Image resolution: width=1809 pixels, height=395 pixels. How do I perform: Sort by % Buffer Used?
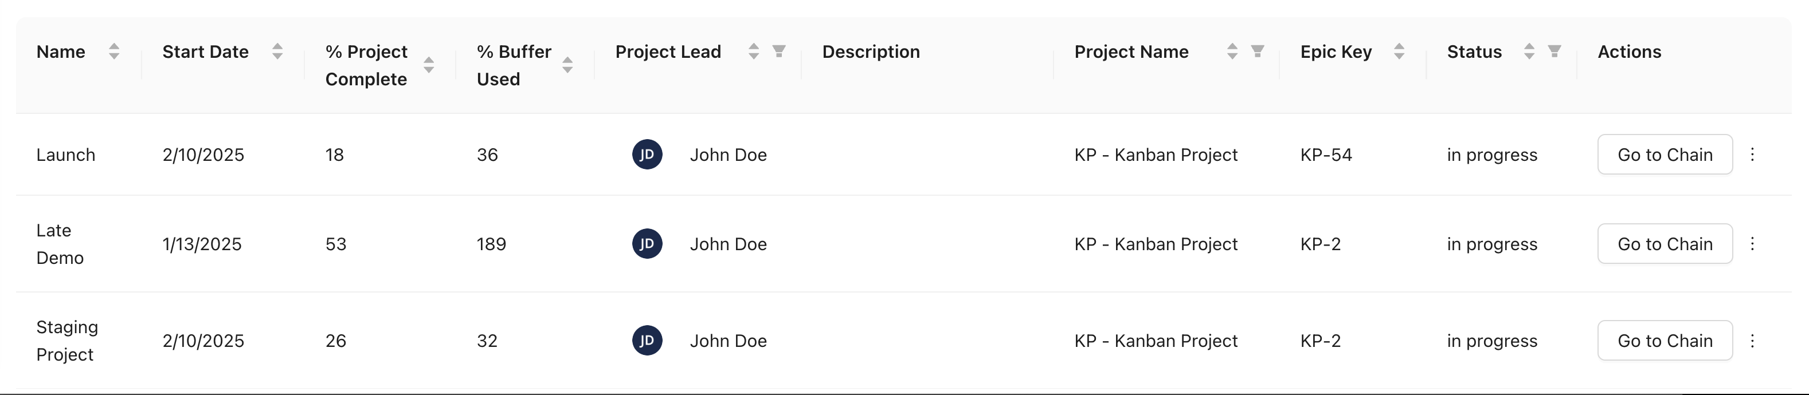pos(567,65)
